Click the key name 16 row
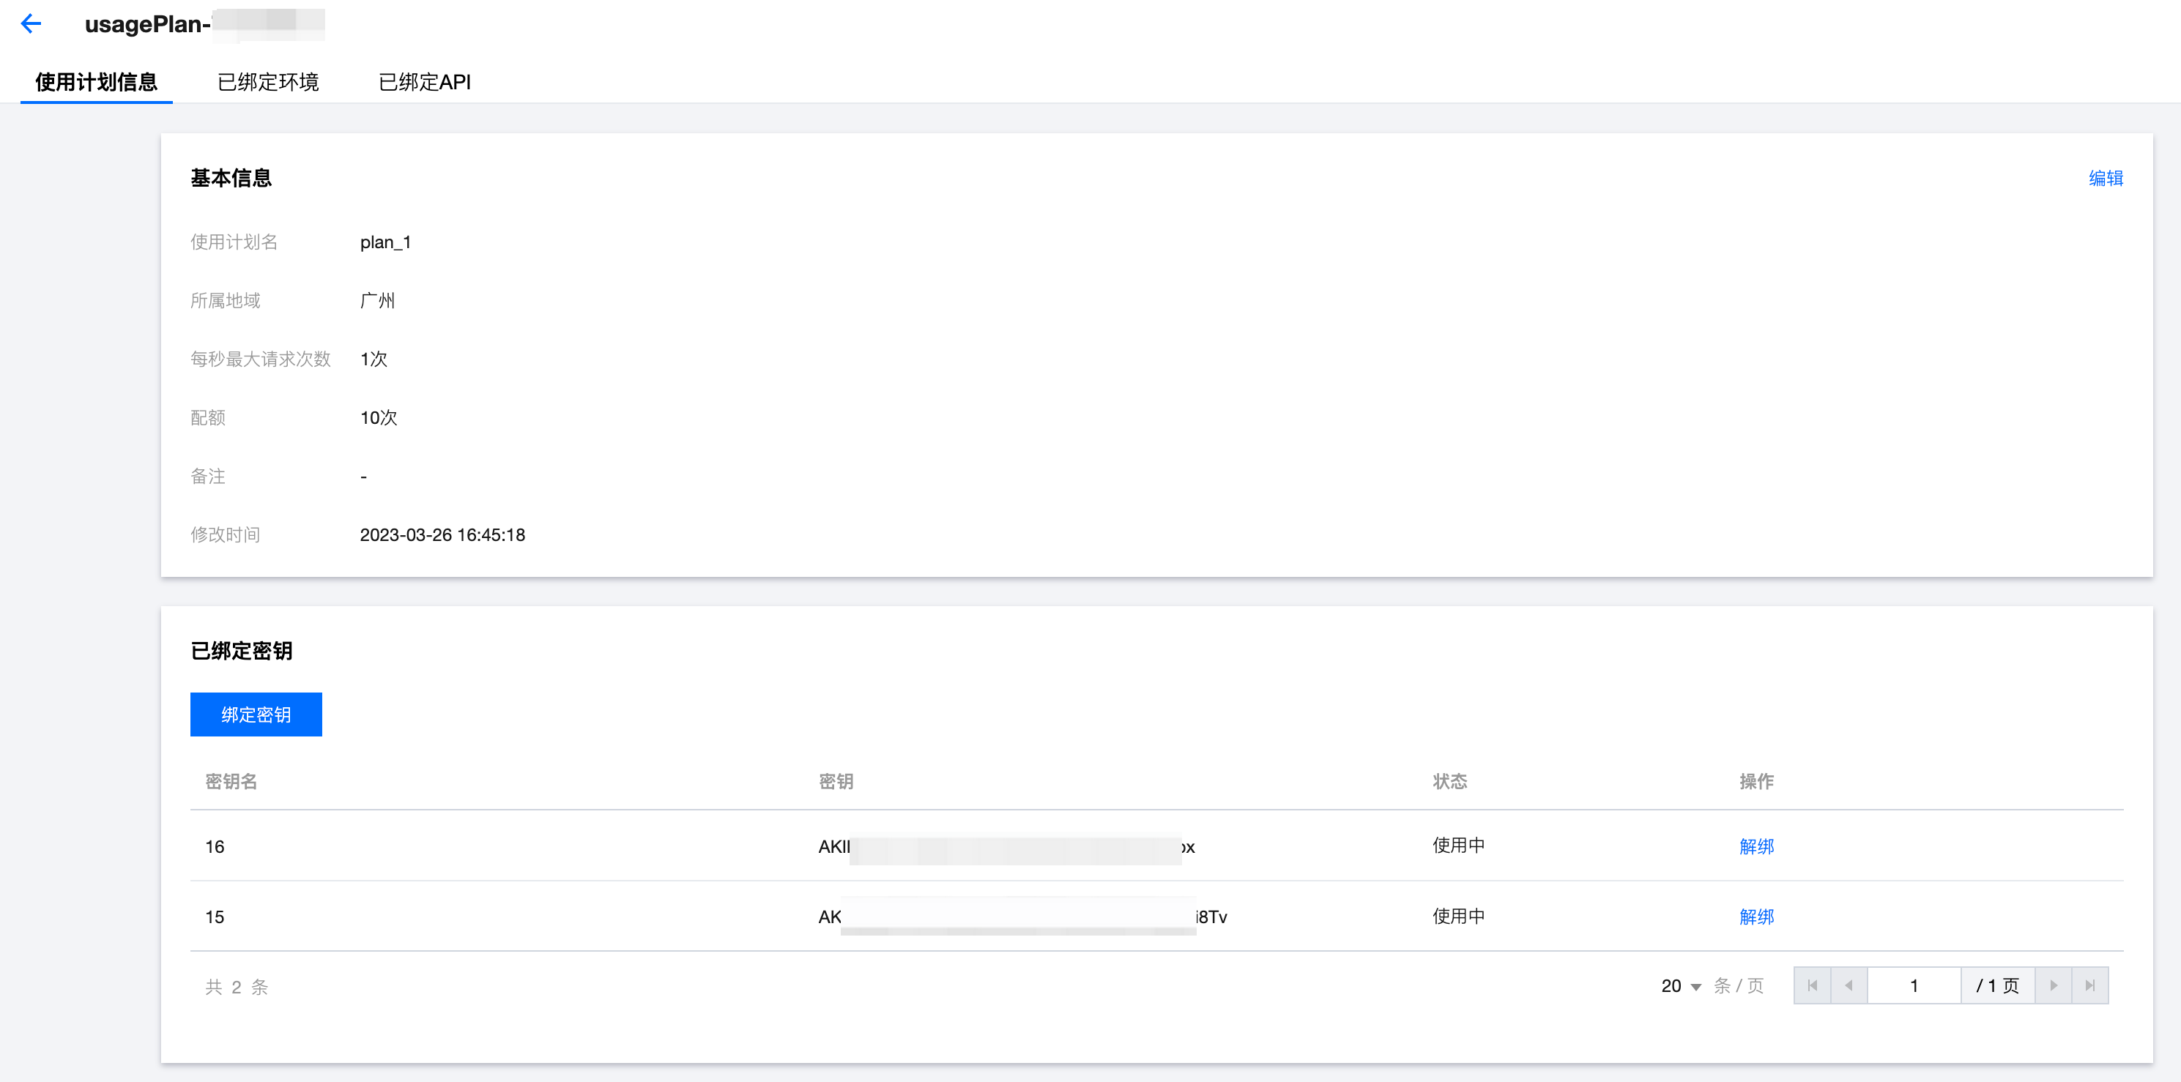Screen dimensions: 2181x1082 [215, 846]
